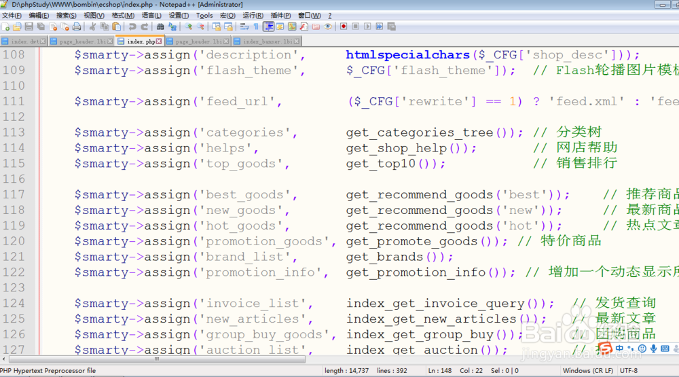The image size is (679, 377).
Task: Click the Copy toolbar icon
Action: click(x=105, y=26)
